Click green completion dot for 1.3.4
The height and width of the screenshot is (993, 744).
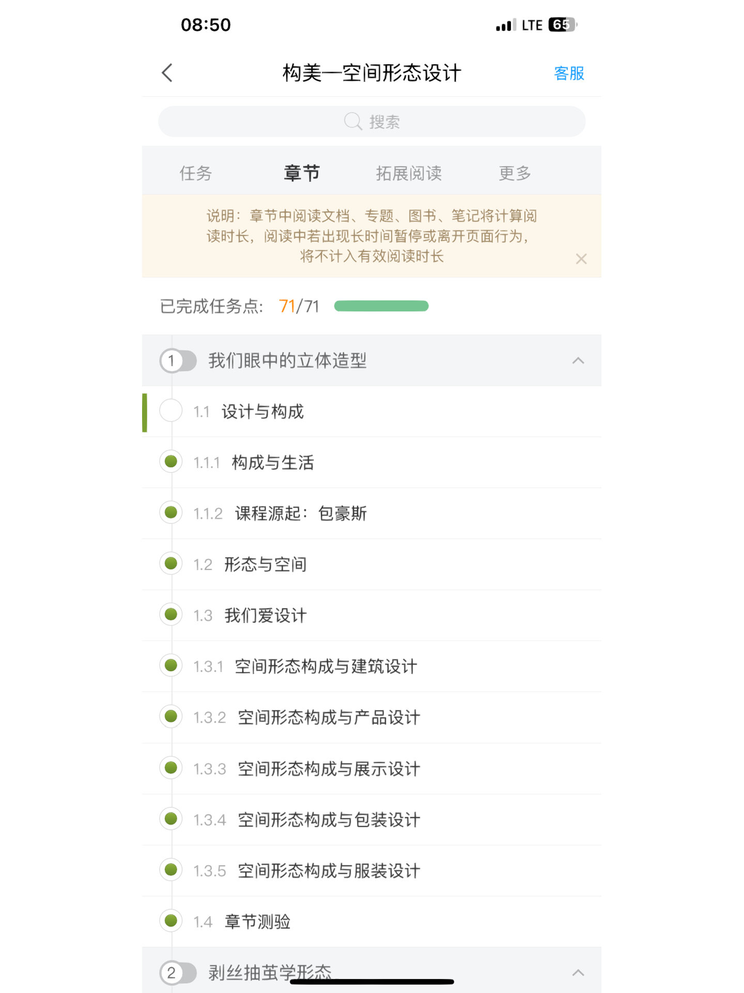[x=171, y=818]
